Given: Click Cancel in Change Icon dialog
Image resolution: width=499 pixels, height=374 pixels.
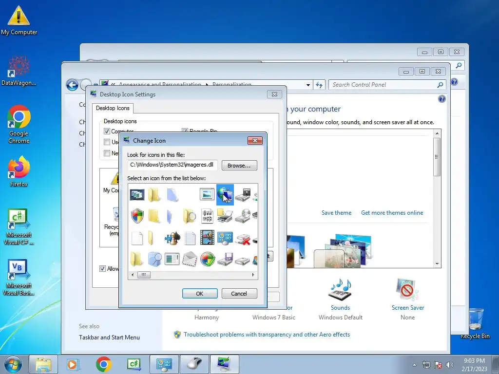Looking at the screenshot, I should 239,294.
